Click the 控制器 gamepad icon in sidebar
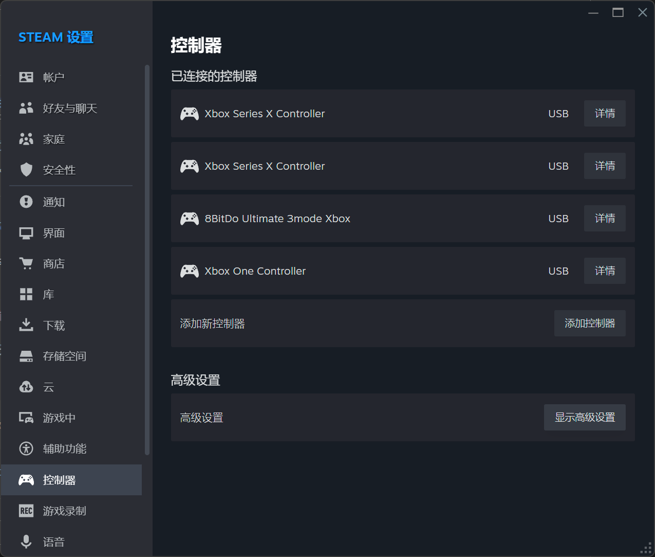 click(26, 480)
